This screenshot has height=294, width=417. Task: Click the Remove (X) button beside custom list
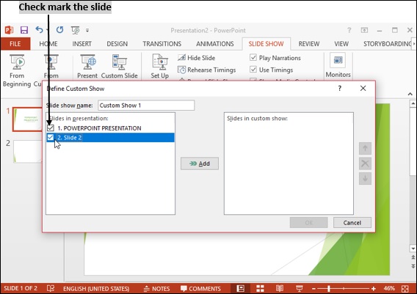point(365,163)
